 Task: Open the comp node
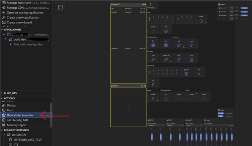(x=191, y=97)
